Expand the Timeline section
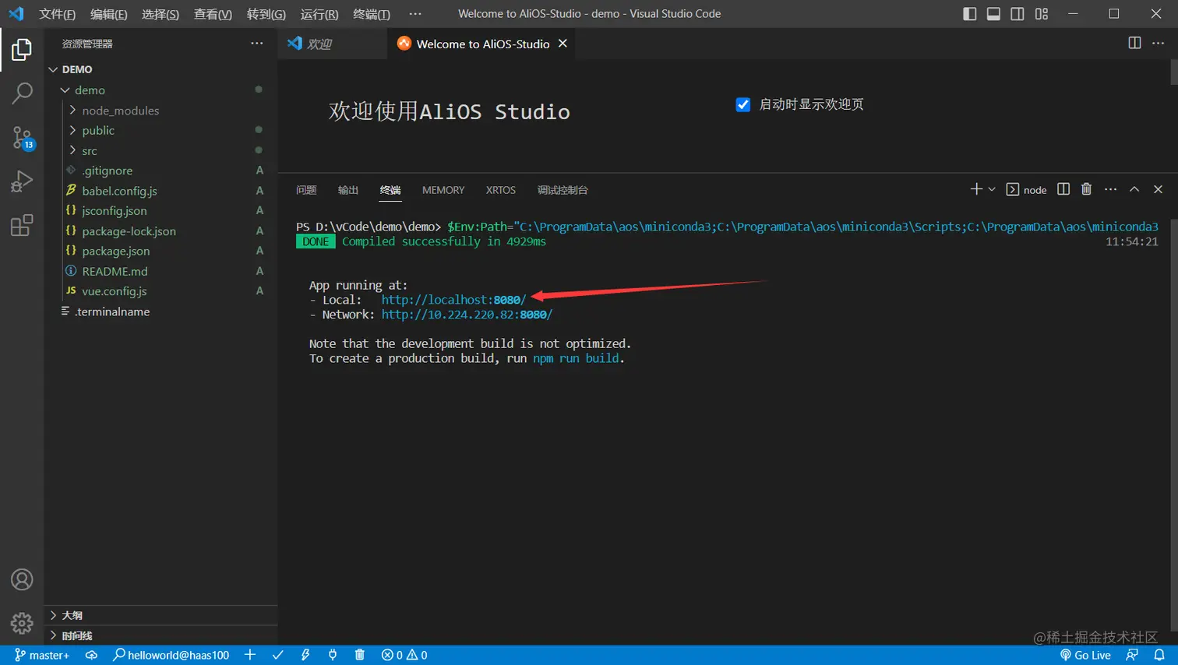Image resolution: width=1178 pixels, height=665 pixels. click(76, 635)
